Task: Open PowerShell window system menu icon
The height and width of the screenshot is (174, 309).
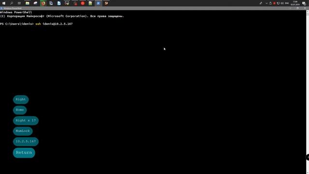Action: click(1, 8)
